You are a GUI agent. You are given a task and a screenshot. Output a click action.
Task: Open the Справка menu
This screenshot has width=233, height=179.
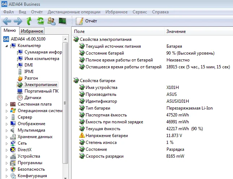pos(160,12)
